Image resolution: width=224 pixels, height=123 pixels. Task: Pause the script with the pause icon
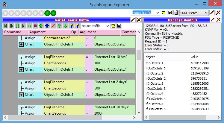17,26
